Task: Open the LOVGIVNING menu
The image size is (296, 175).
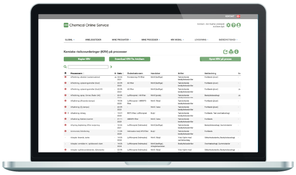Action: pos(202,40)
